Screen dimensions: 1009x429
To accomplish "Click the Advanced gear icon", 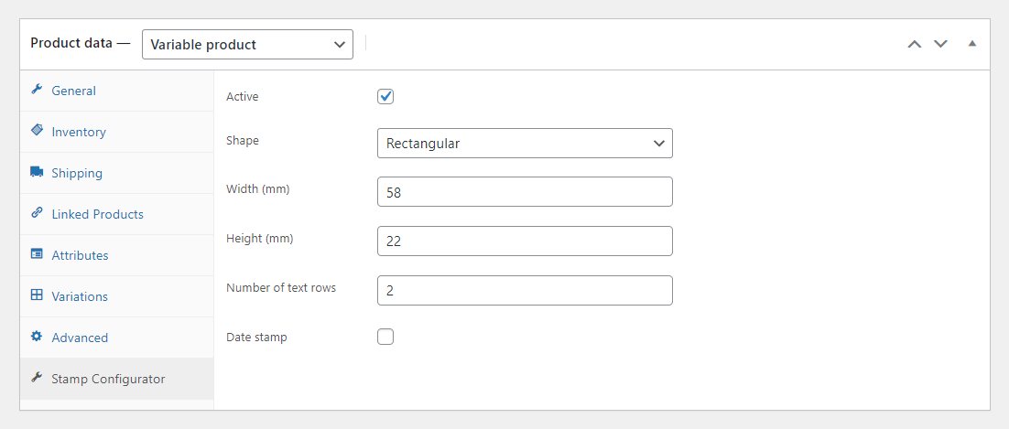I will [x=37, y=337].
